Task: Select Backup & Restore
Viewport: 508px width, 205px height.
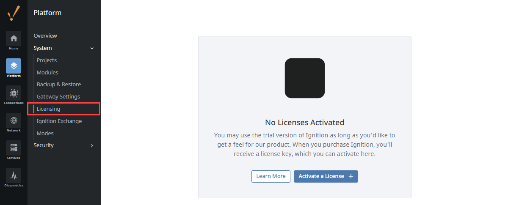Action: pyautogui.click(x=59, y=85)
